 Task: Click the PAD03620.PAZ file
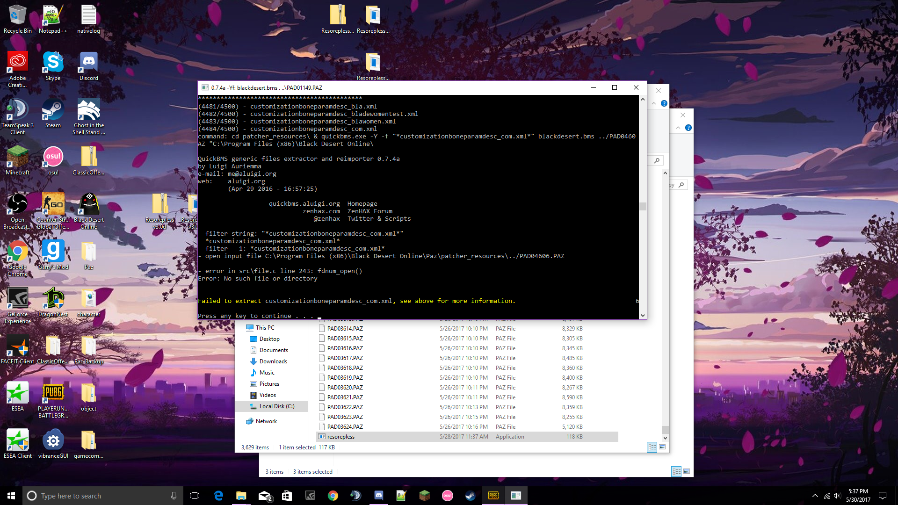(x=345, y=388)
